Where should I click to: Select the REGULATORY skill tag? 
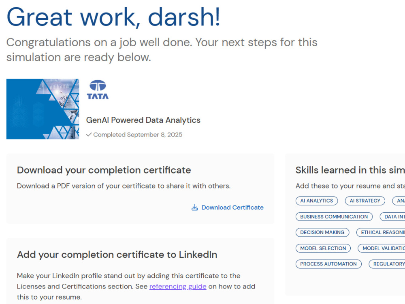pos(387,264)
